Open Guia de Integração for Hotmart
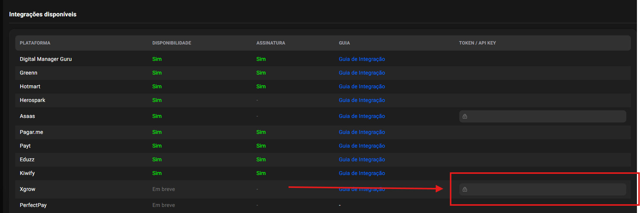The width and height of the screenshot is (640, 213). point(362,86)
